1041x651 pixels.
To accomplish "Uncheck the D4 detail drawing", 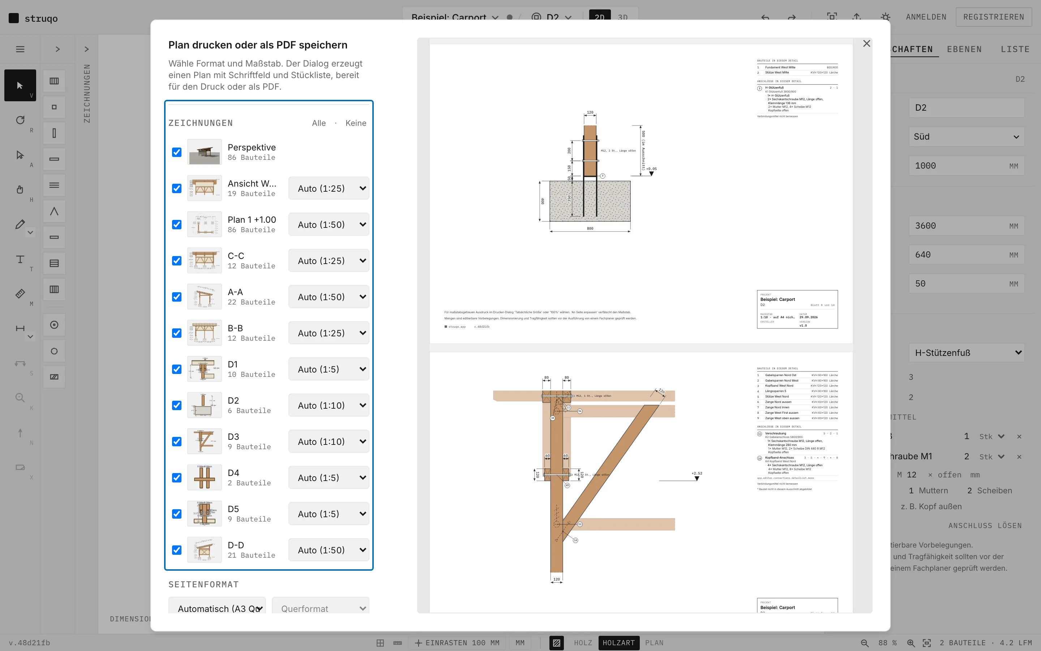I will coord(177,478).
